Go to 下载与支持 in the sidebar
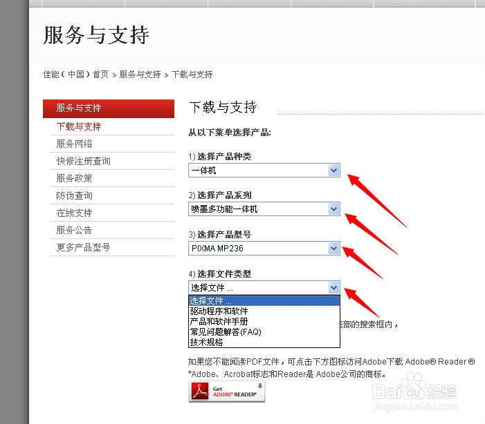The width and height of the screenshot is (485, 424). tap(79, 126)
